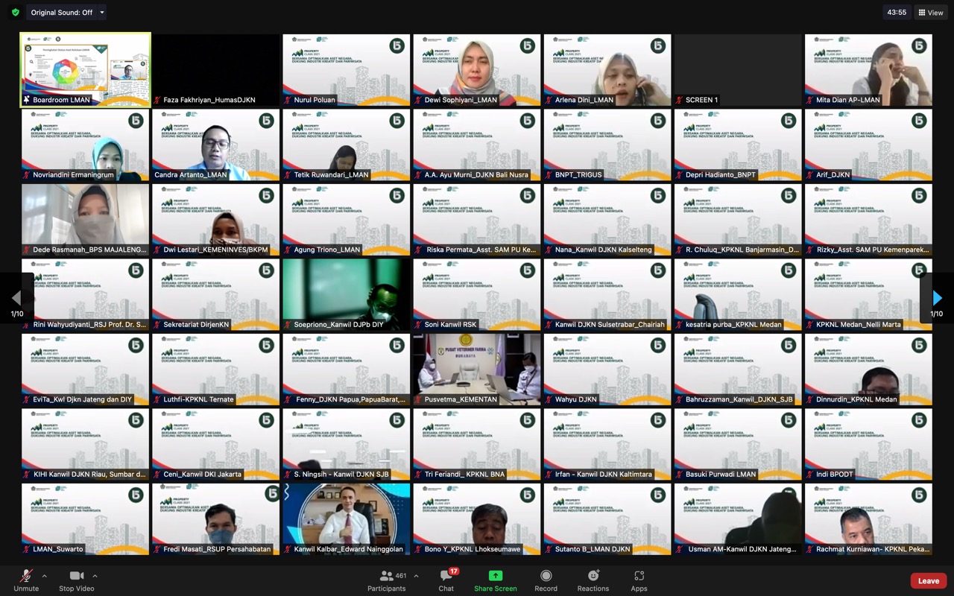Expand video options arrow next to Stop Video
Image resolution: width=954 pixels, height=596 pixels.
(95, 576)
